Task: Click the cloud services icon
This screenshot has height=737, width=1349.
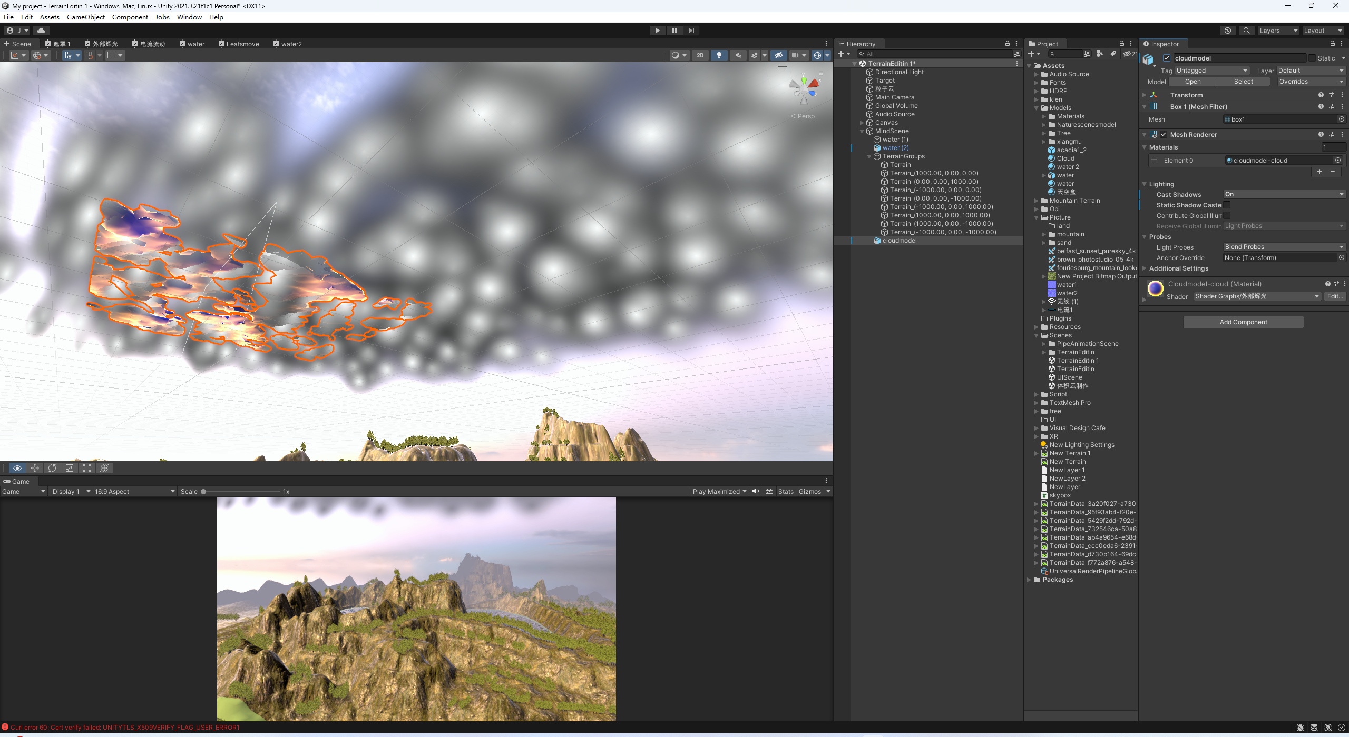Action: 41,31
